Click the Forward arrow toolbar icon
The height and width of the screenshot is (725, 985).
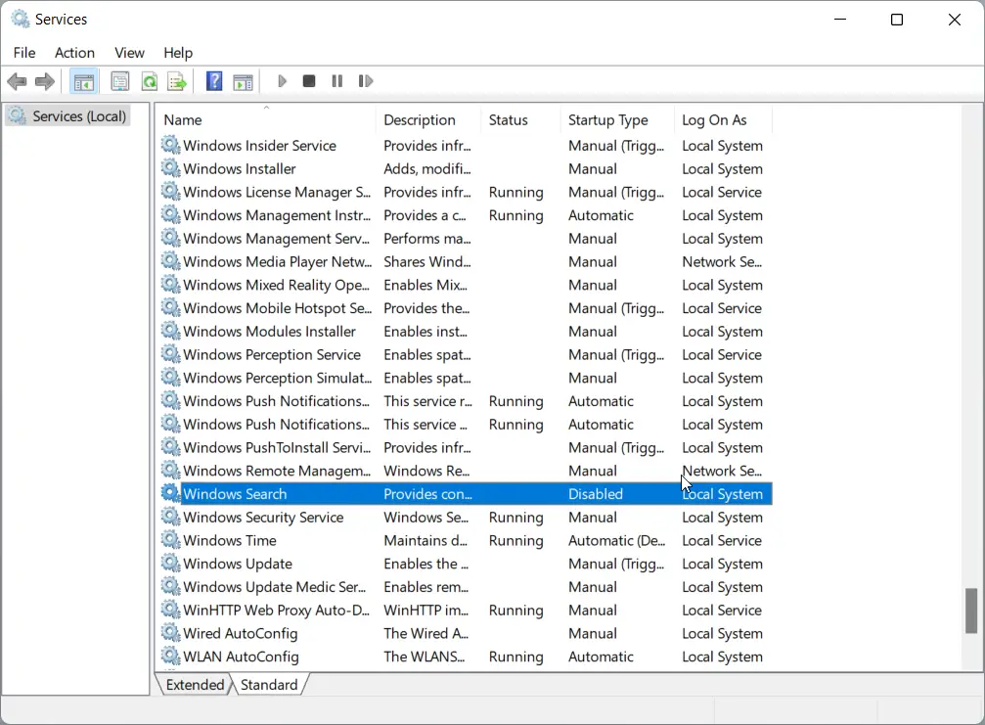tap(45, 81)
